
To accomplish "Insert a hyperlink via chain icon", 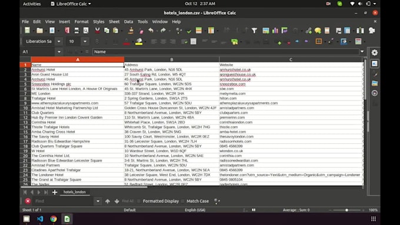I will click(x=308, y=31).
